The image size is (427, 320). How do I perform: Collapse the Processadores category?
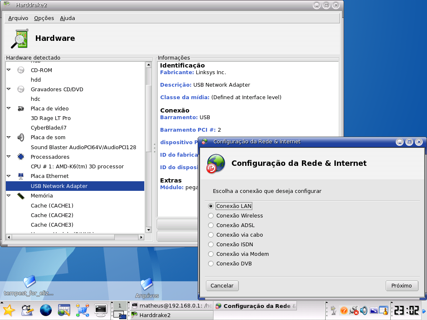9,157
